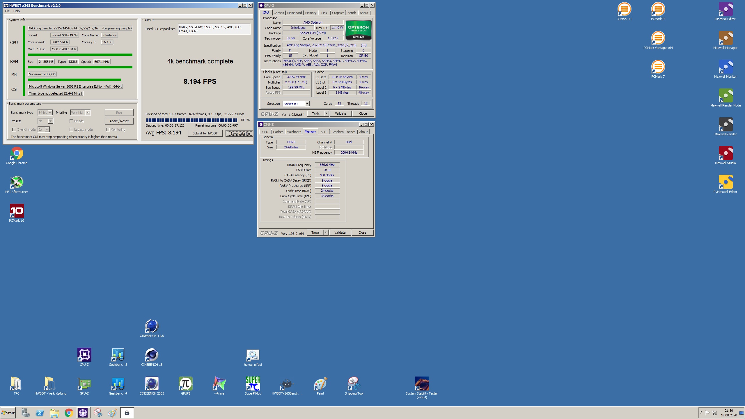Open the Geekbench 4 desktop shortcut

pos(118,386)
